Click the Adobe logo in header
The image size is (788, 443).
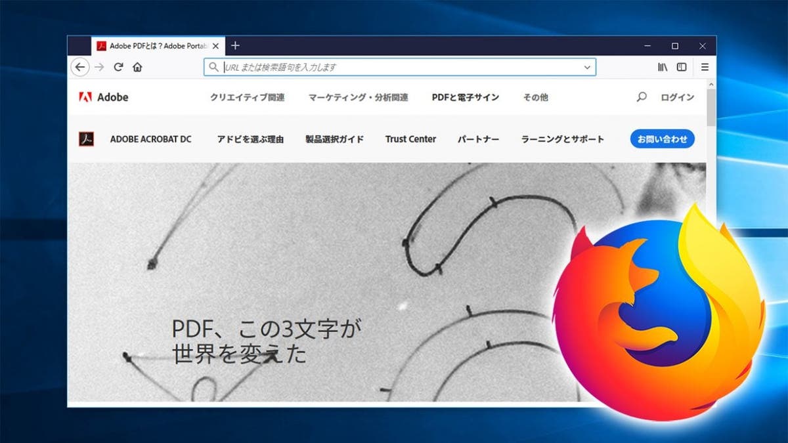[x=103, y=97]
